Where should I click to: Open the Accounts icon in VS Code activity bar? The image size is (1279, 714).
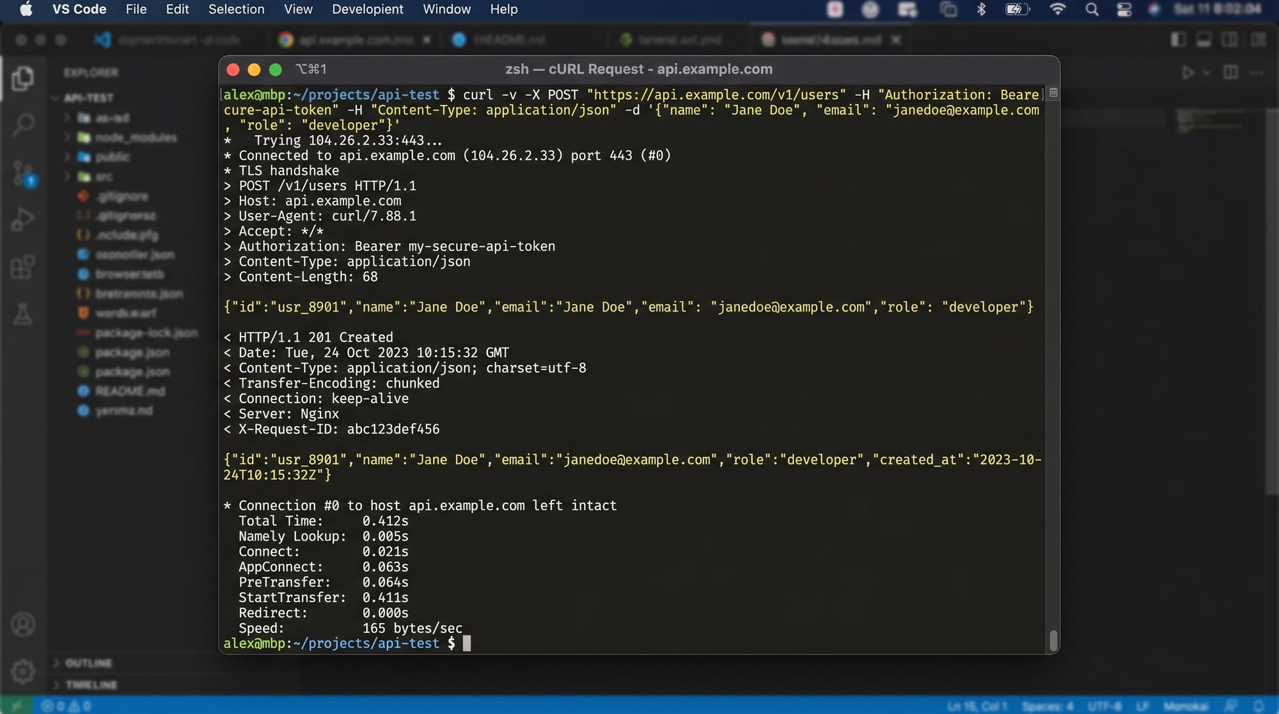tap(23, 624)
